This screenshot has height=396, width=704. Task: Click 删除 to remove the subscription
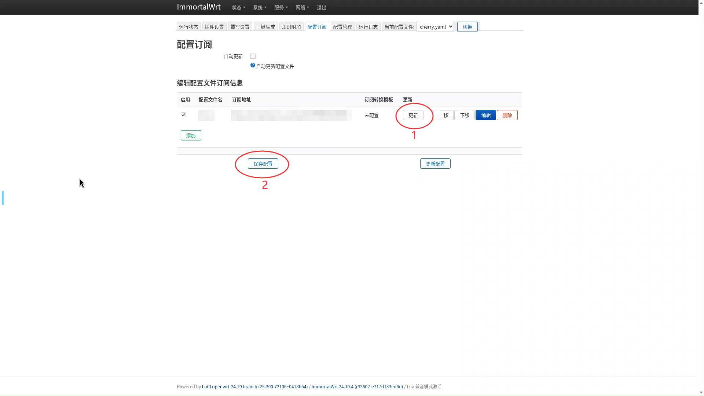tap(507, 115)
